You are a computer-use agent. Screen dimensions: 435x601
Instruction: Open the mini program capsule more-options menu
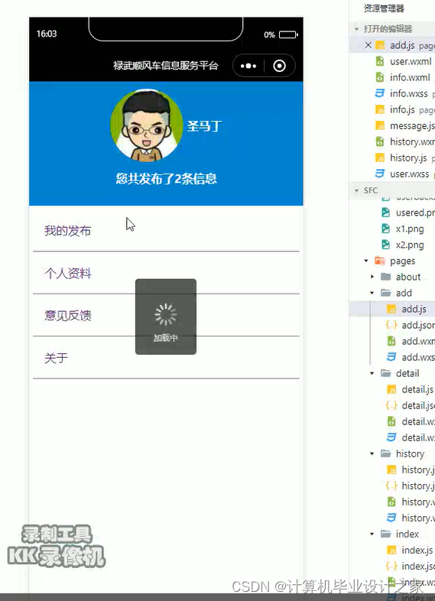coord(248,66)
